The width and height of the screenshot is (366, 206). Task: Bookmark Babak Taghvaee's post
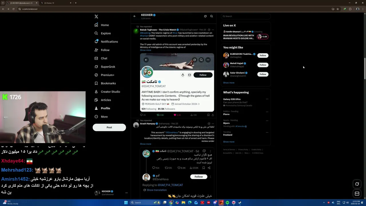(208, 115)
